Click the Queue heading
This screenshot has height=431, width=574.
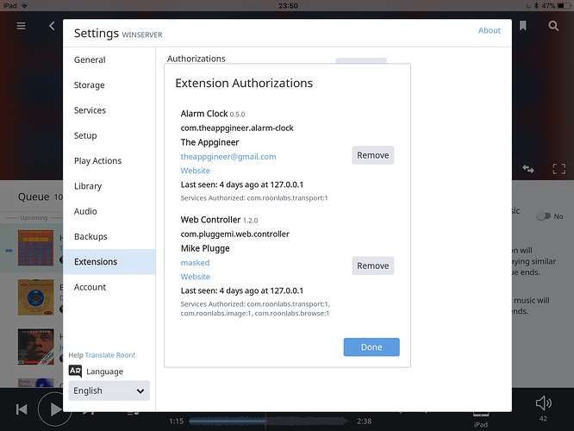34,197
